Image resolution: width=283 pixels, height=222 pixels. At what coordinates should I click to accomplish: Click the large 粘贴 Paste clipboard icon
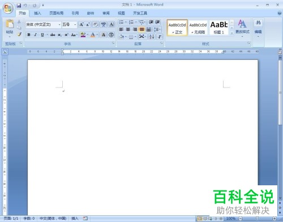point(10,24)
